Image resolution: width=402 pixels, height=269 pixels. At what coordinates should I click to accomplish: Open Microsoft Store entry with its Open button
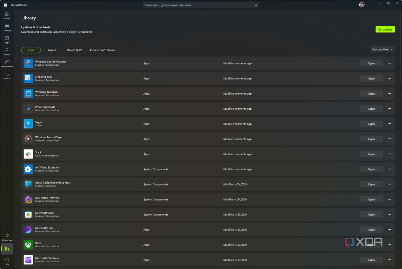point(371,214)
